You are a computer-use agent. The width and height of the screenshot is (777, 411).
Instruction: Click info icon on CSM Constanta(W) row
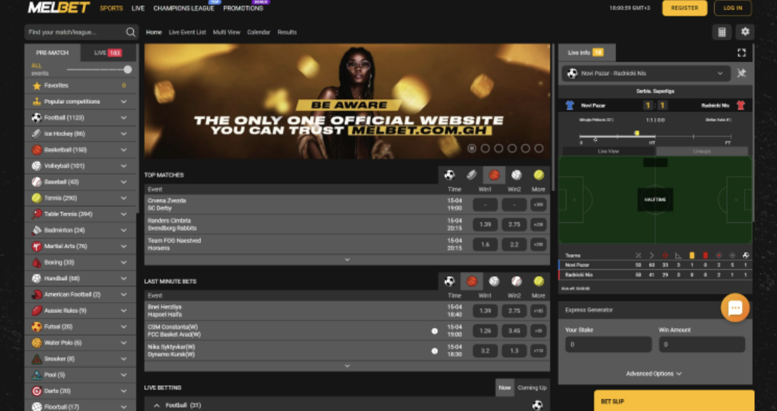click(x=435, y=331)
